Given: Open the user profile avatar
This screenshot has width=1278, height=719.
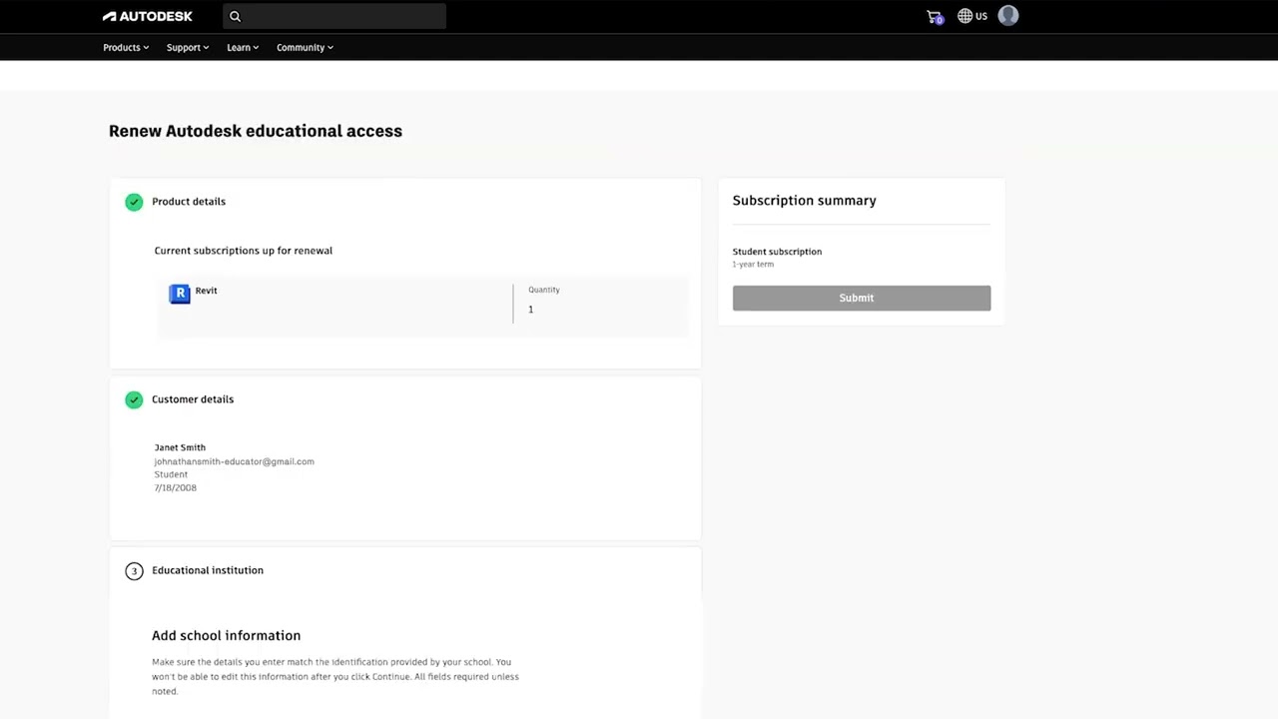Looking at the screenshot, I should [x=1008, y=16].
